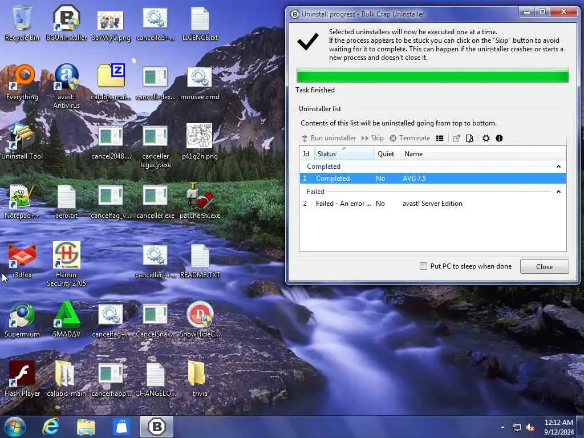Select the Everything desktop shortcut
This screenshot has width=584, height=438.
tap(22, 83)
